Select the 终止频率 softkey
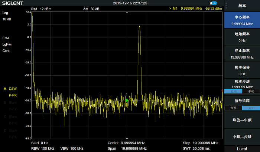Screen dimensions: 260x152 242,54
